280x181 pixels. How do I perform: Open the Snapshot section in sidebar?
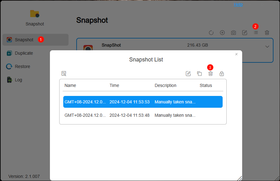tap(36, 40)
